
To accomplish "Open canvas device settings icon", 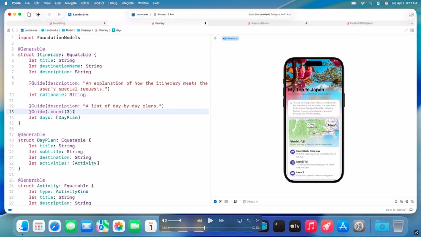I will coord(235,202).
